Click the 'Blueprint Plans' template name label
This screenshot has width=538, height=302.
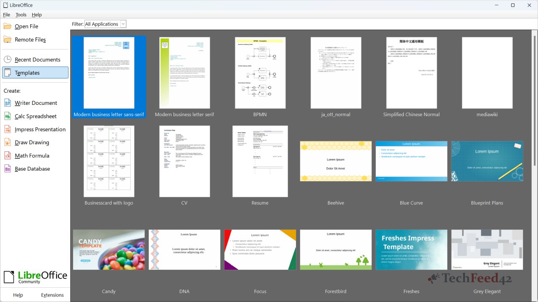click(487, 203)
